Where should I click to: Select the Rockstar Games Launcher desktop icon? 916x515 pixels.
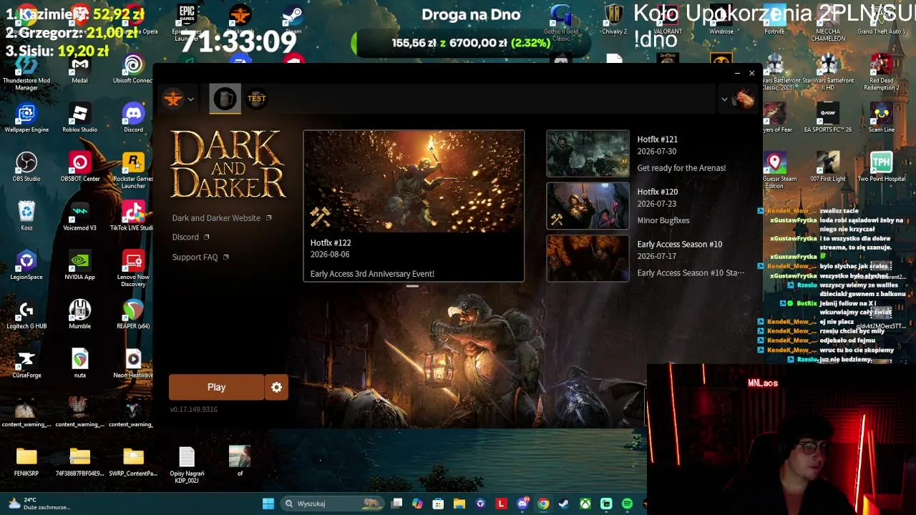[x=133, y=170]
